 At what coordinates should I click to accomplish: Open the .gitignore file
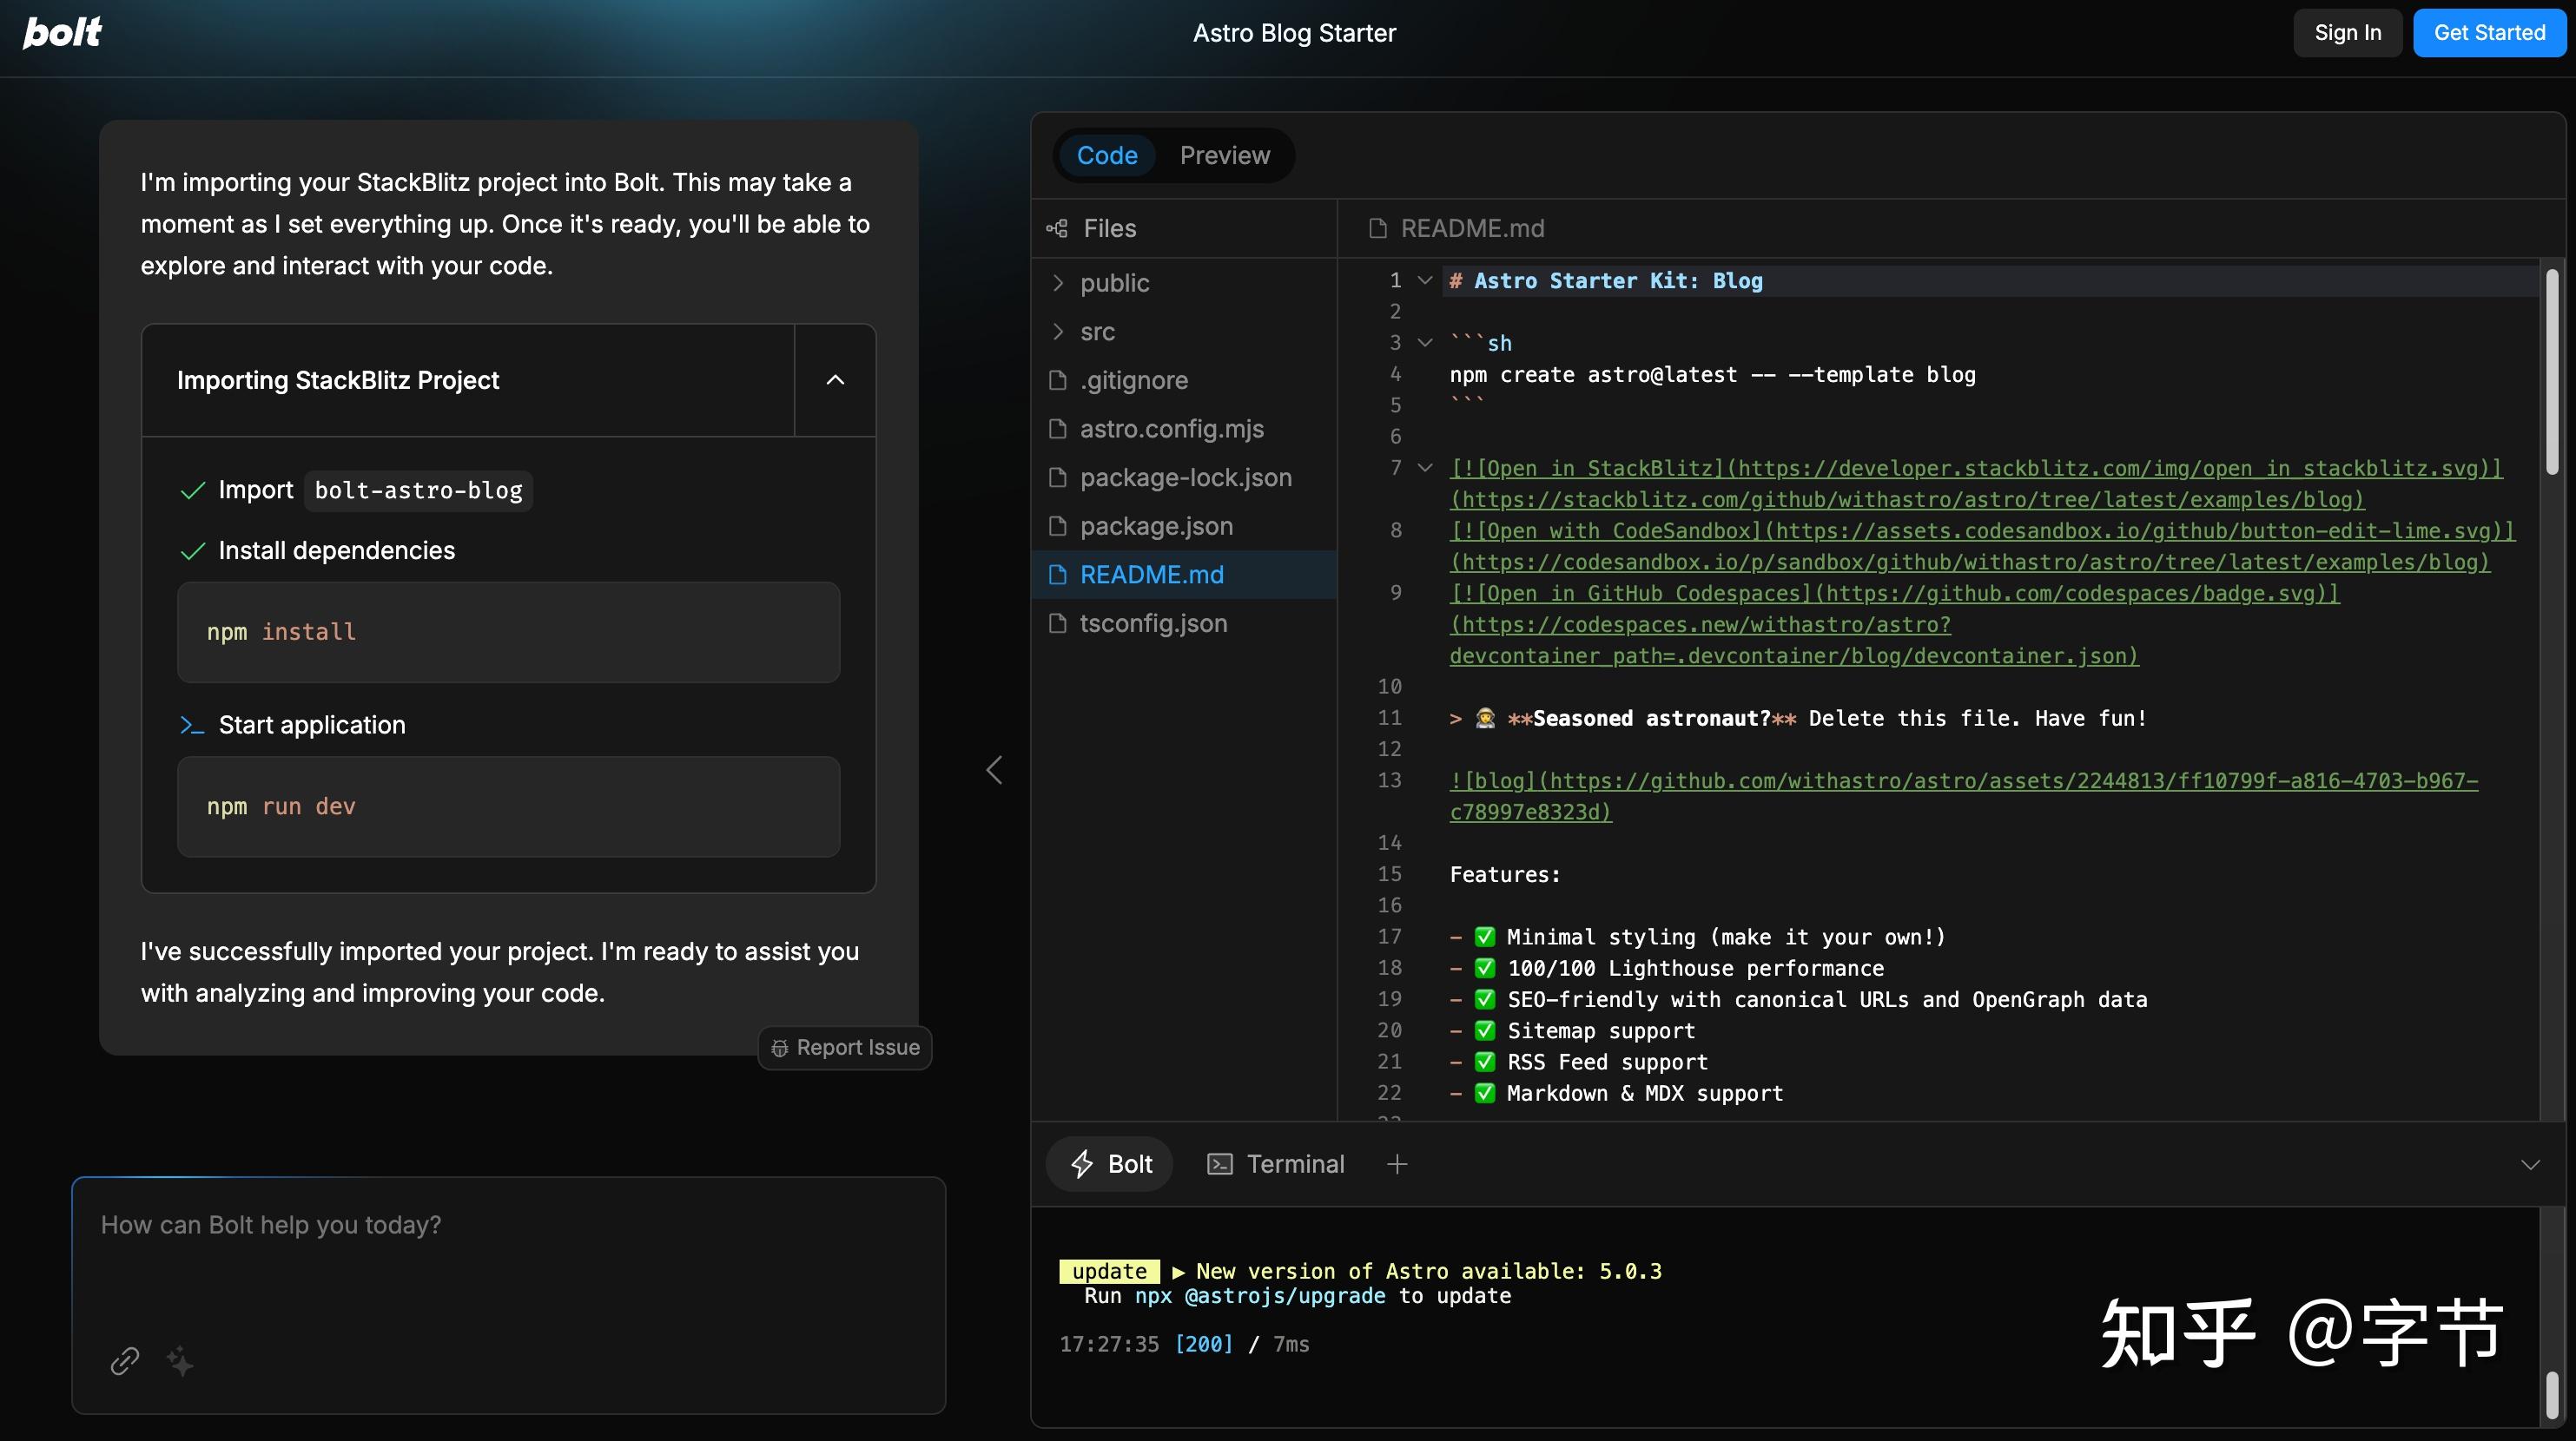tap(1133, 379)
